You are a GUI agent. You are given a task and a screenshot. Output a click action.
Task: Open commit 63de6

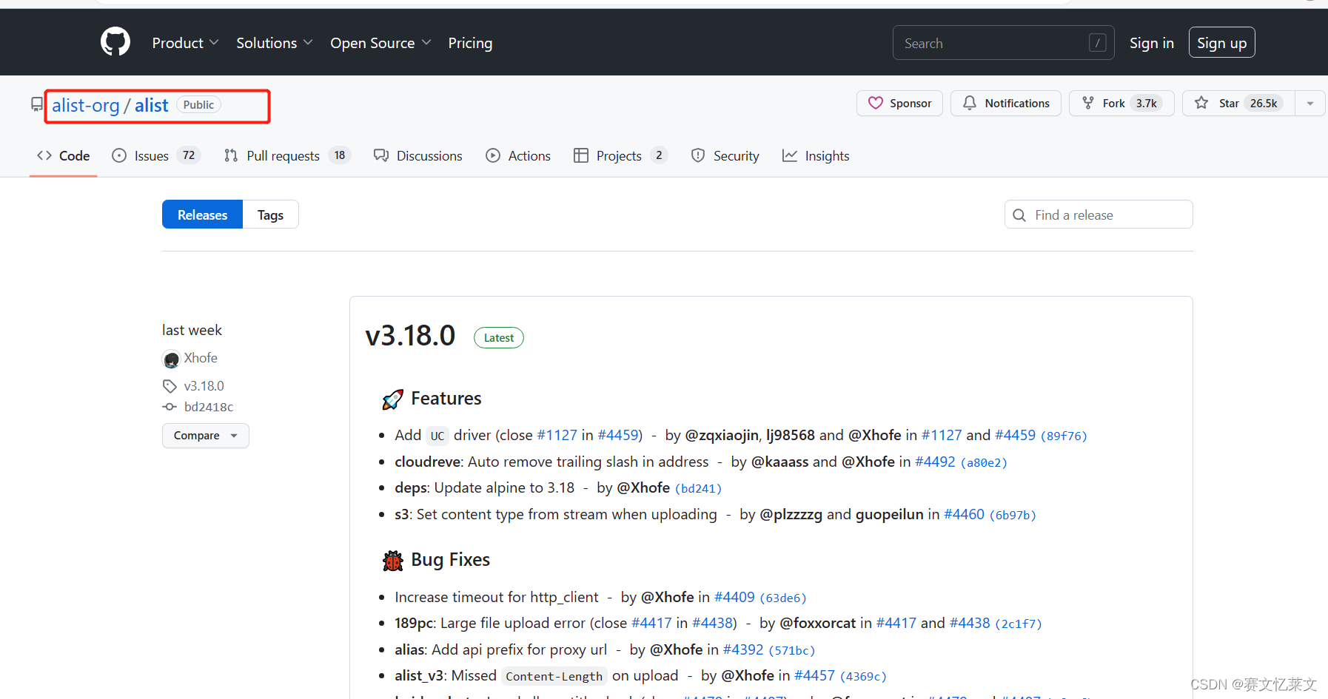point(783,598)
